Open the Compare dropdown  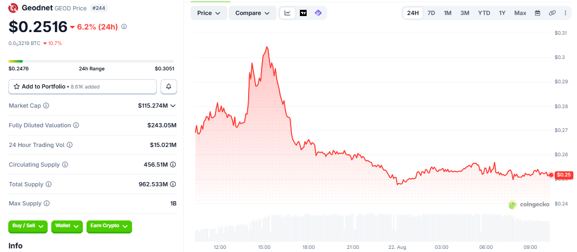[x=253, y=13]
